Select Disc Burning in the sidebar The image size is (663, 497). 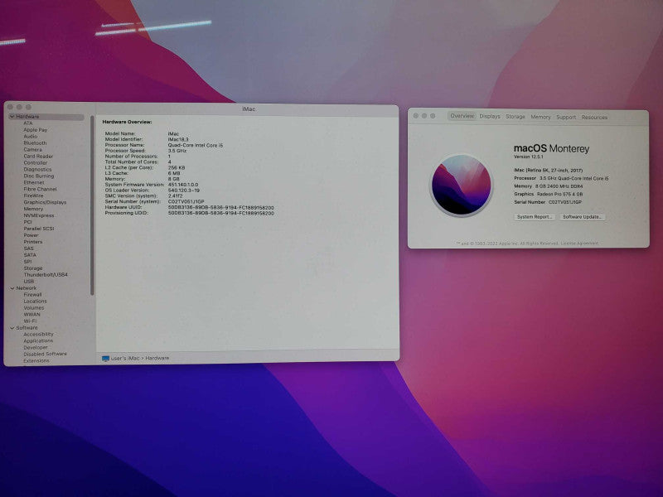coord(38,176)
